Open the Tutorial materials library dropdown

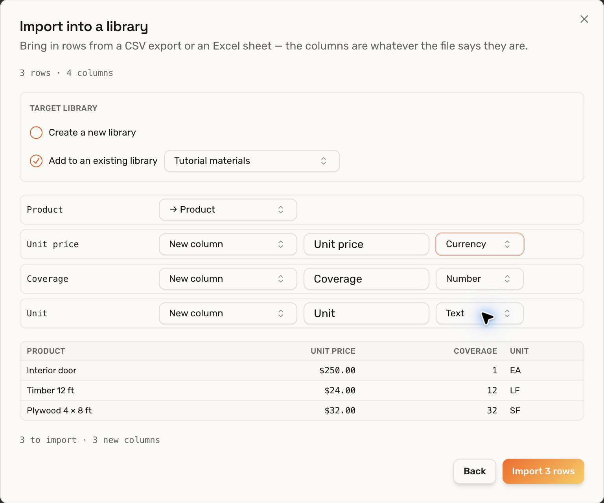tap(252, 161)
